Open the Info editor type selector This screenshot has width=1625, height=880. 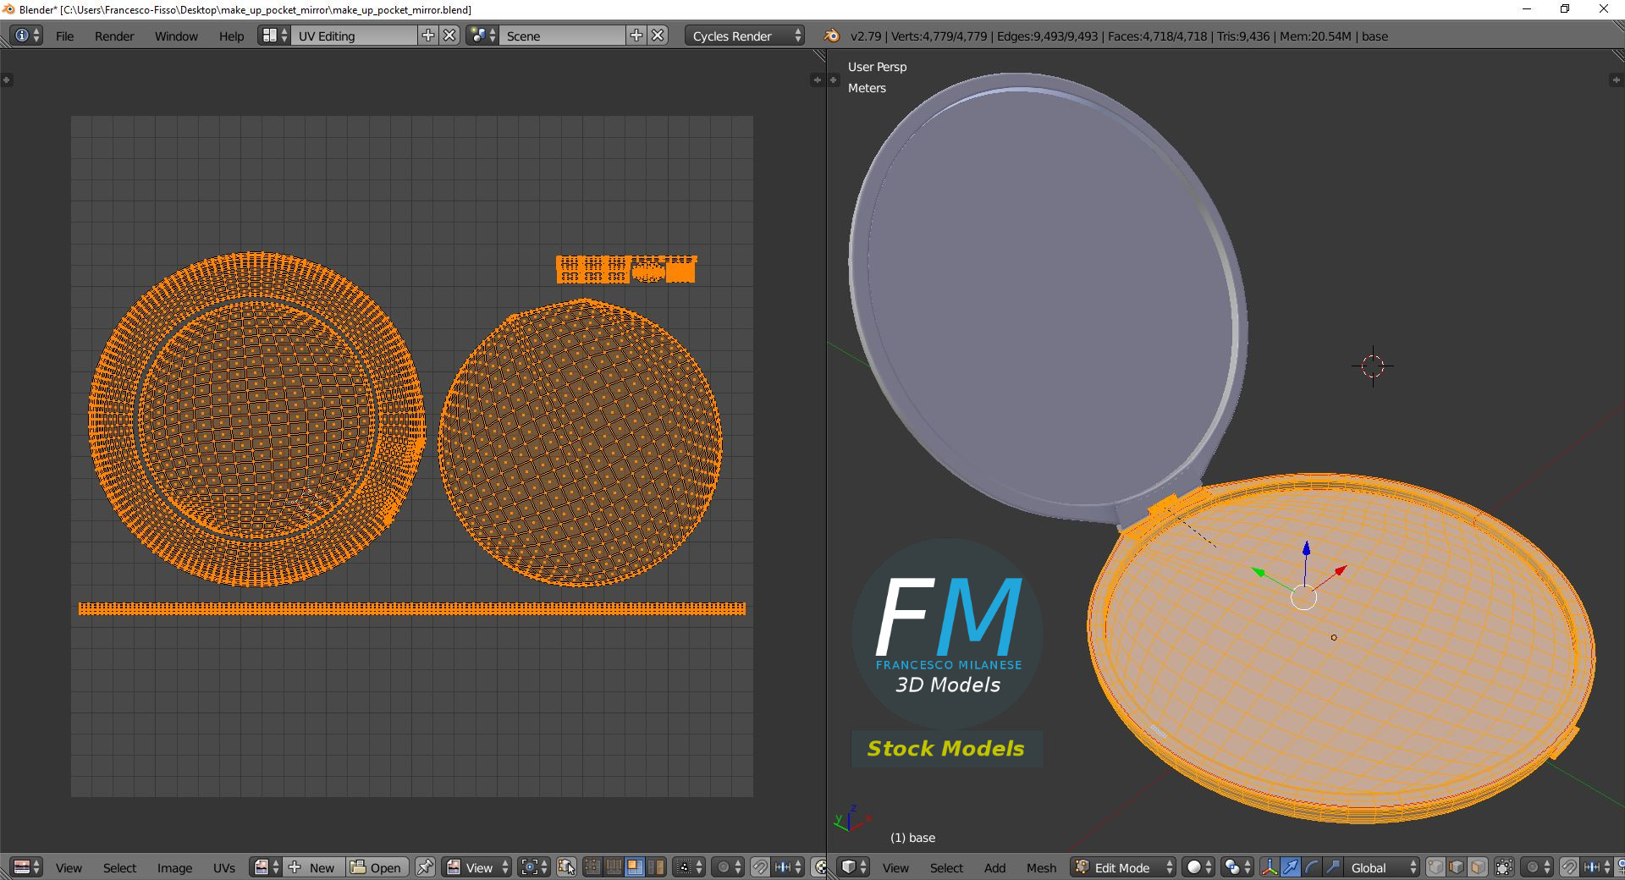point(26,36)
